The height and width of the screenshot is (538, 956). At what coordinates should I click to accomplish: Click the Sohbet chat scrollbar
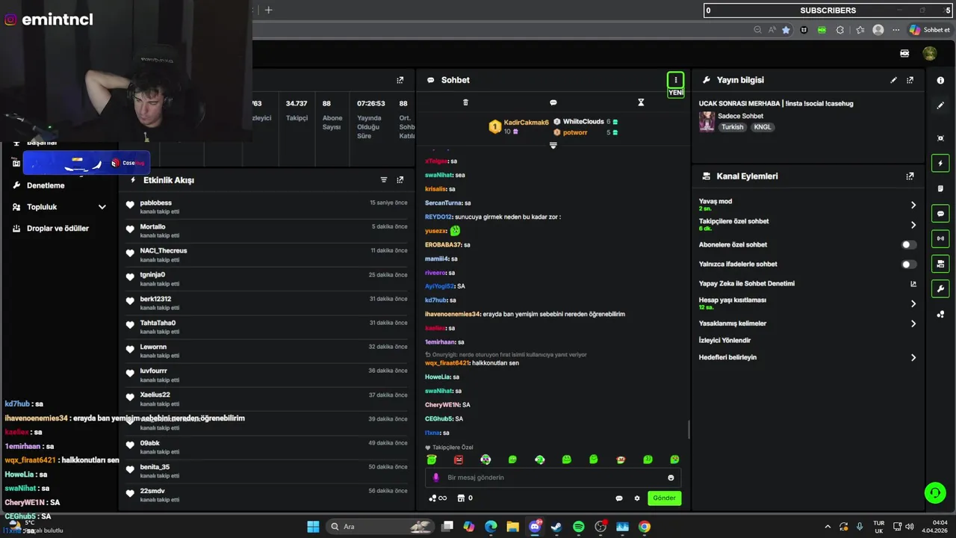coord(689,430)
